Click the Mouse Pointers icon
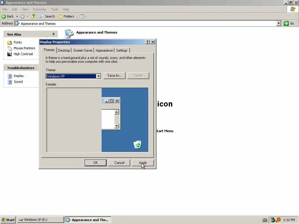The width and height of the screenshot is (299, 224). tap(10, 48)
